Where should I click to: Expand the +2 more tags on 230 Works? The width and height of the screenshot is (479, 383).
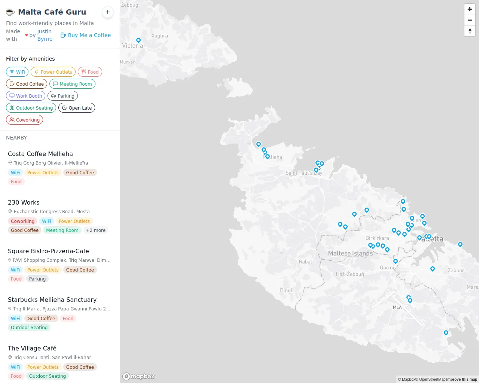point(96,230)
